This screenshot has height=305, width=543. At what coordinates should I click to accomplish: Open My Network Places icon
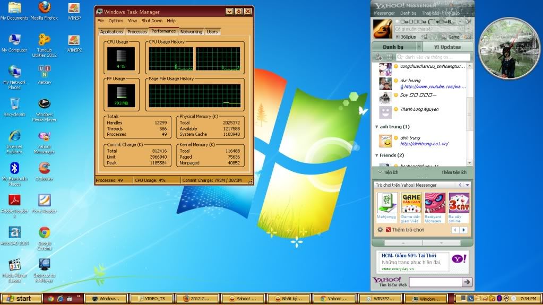tap(14, 77)
